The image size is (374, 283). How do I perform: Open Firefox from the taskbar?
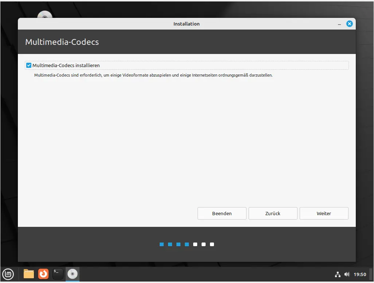43,274
